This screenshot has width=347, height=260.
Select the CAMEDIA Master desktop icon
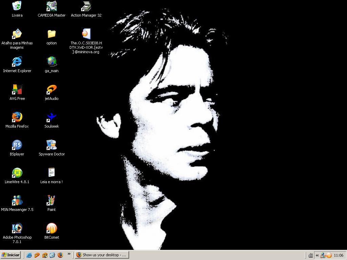pos(52,6)
